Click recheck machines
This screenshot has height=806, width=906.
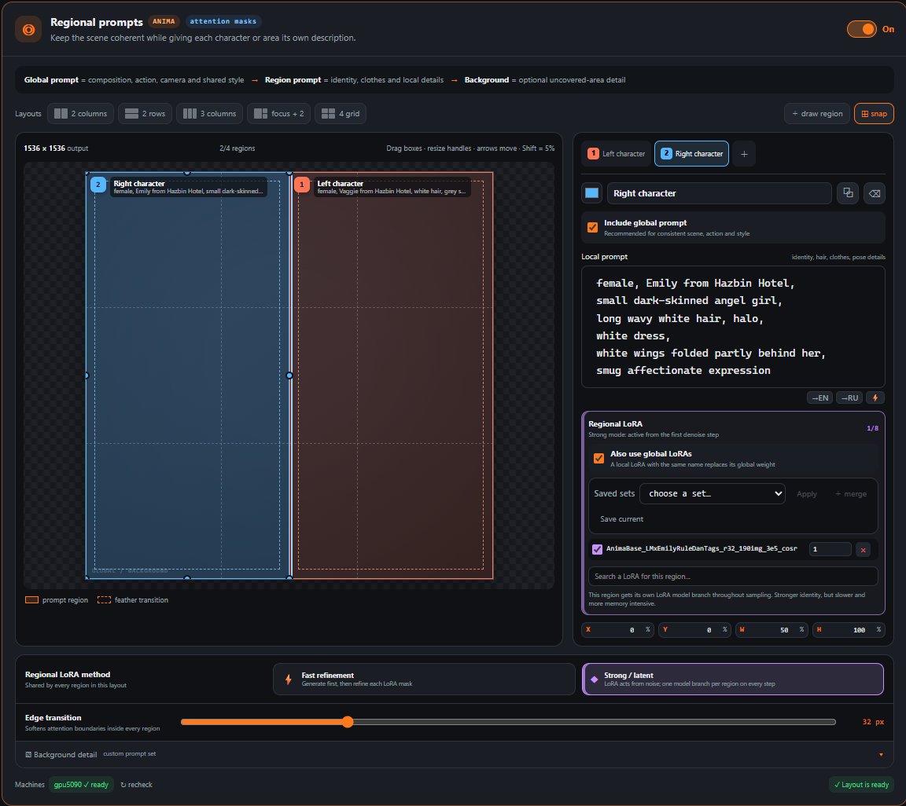pyautogui.click(x=136, y=785)
